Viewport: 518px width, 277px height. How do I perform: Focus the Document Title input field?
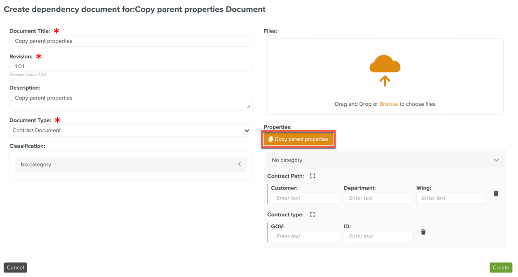click(131, 41)
